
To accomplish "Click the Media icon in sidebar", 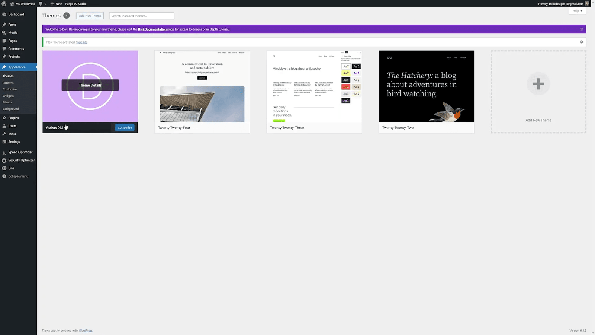I will tap(4, 33).
